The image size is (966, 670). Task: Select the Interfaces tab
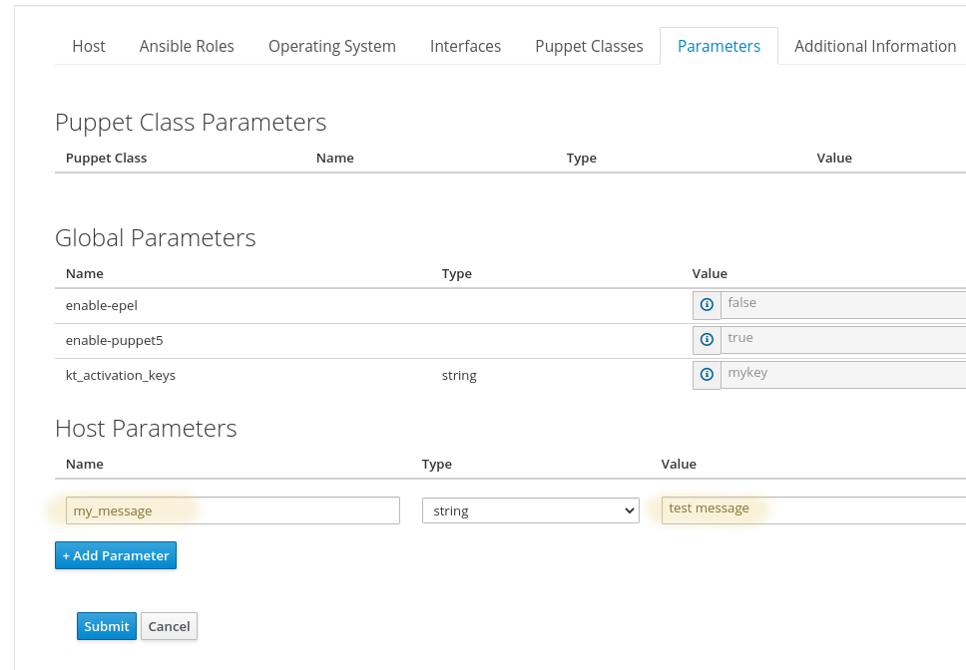tap(465, 46)
